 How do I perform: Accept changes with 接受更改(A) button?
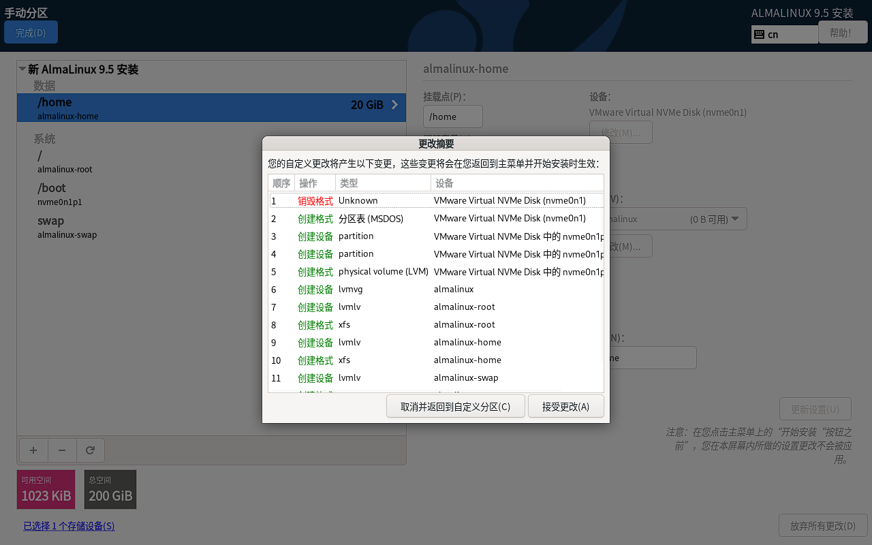[x=565, y=407]
